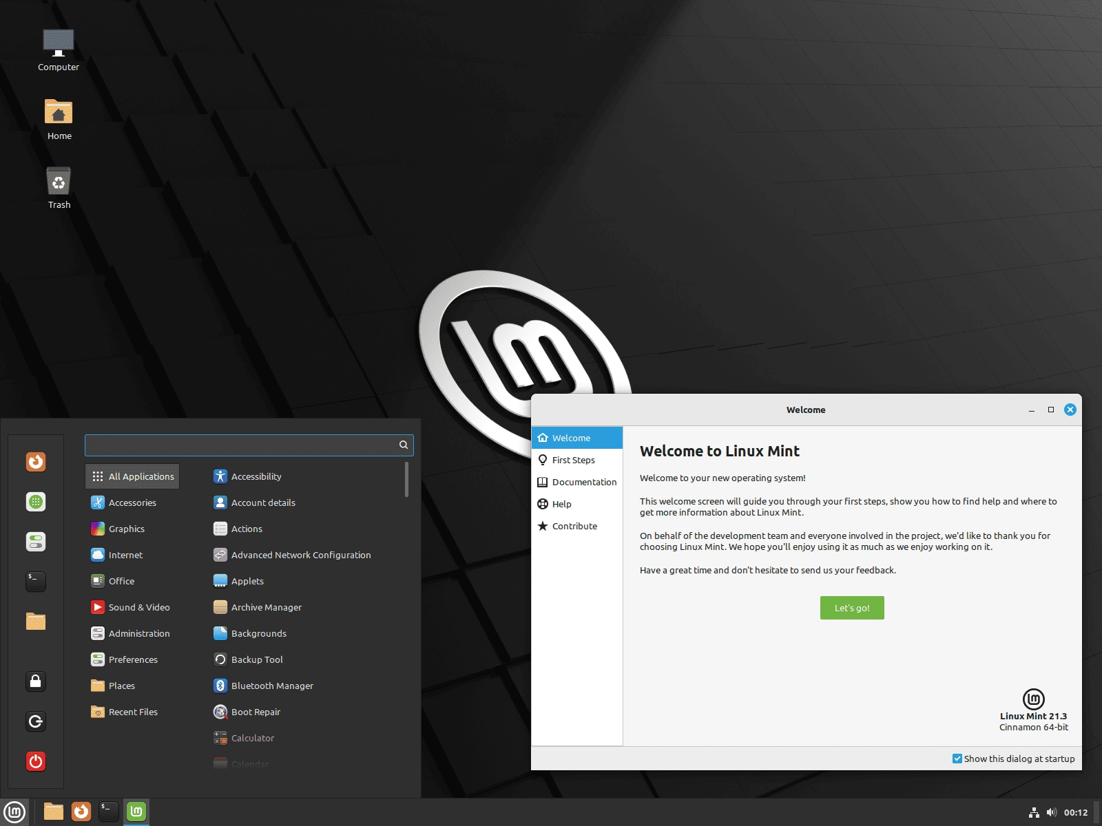Click the application list scrollbar
This screenshot has height=826, width=1102.
(x=406, y=479)
